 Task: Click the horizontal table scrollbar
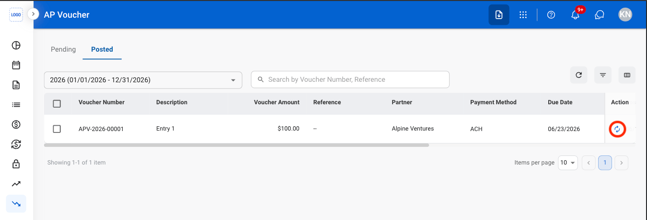[x=236, y=144]
